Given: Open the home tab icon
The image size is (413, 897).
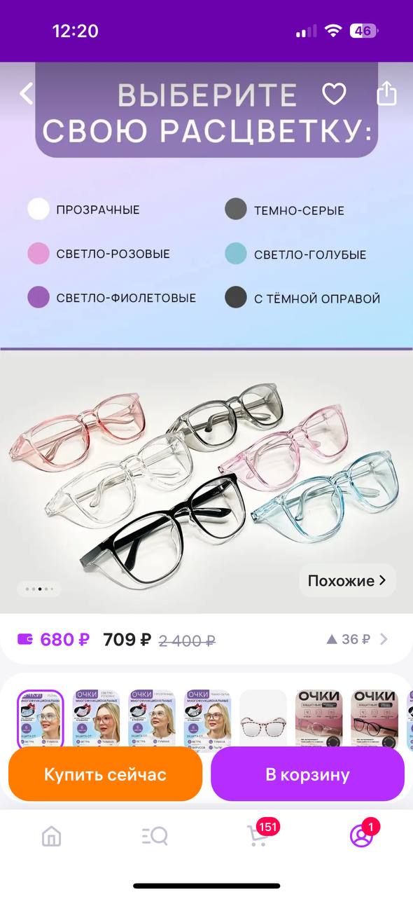Looking at the screenshot, I should (51, 835).
